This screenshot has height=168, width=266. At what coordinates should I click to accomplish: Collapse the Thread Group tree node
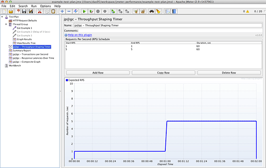pyautogui.click(x=6, y=24)
